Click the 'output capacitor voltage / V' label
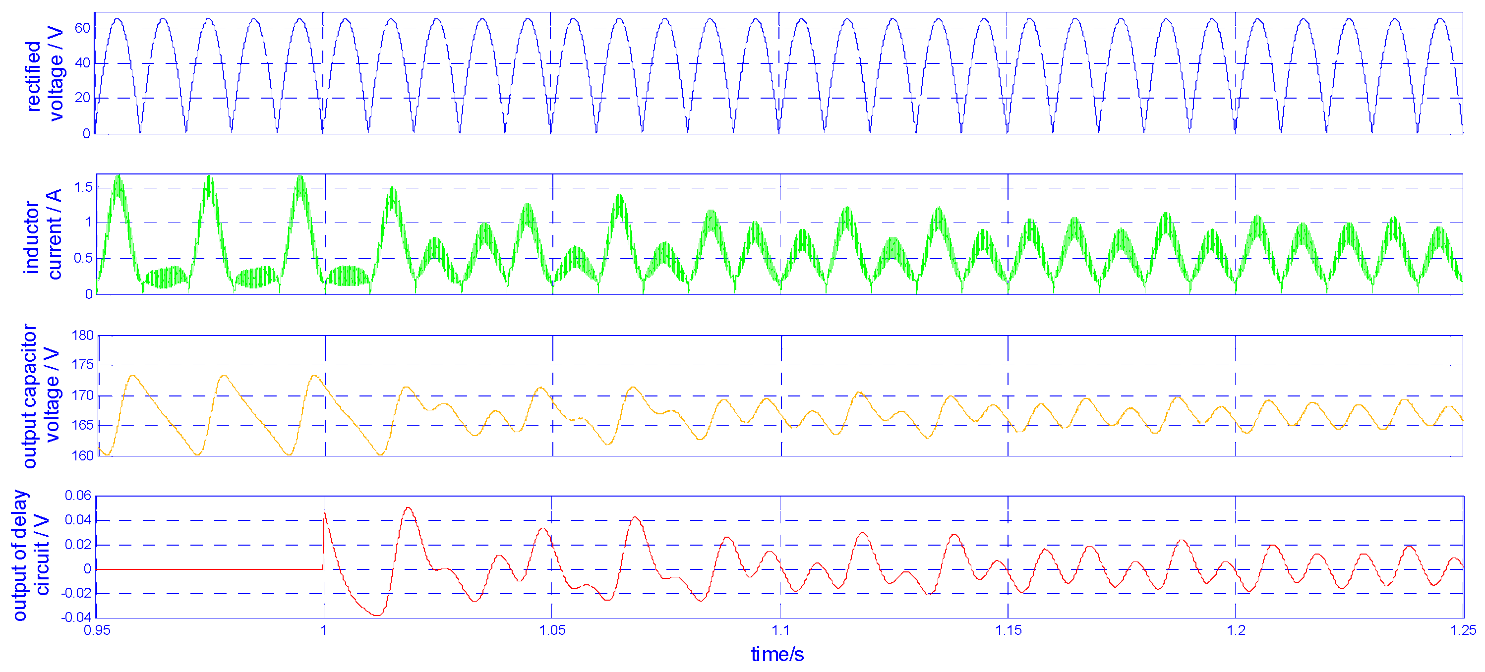The image size is (1485, 672). pos(40,396)
